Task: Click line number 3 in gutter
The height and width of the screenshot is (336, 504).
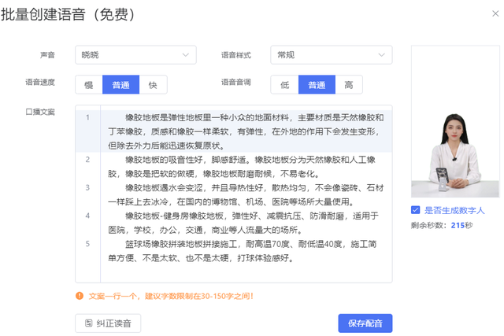Action: point(87,187)
